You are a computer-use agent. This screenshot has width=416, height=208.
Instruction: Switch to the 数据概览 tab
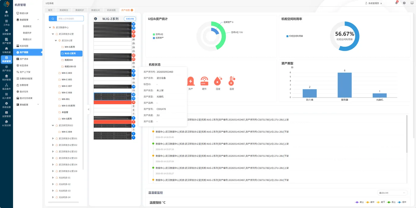[64, 10]
